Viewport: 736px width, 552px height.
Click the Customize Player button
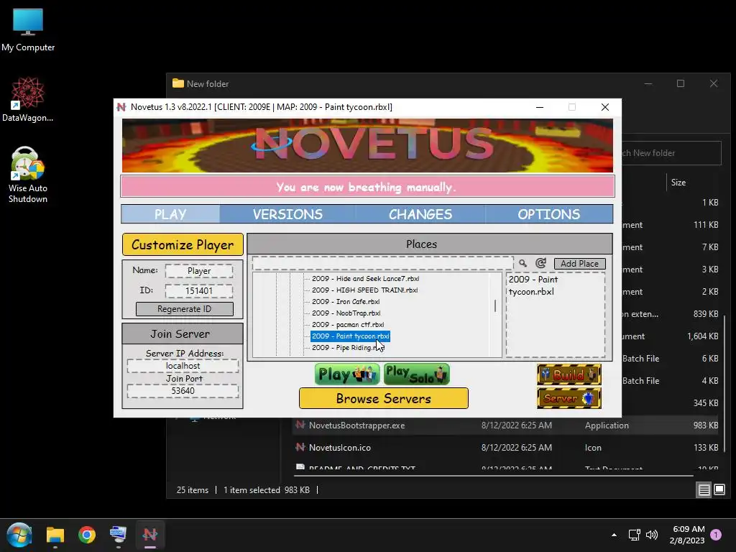(x=183, y=244)
